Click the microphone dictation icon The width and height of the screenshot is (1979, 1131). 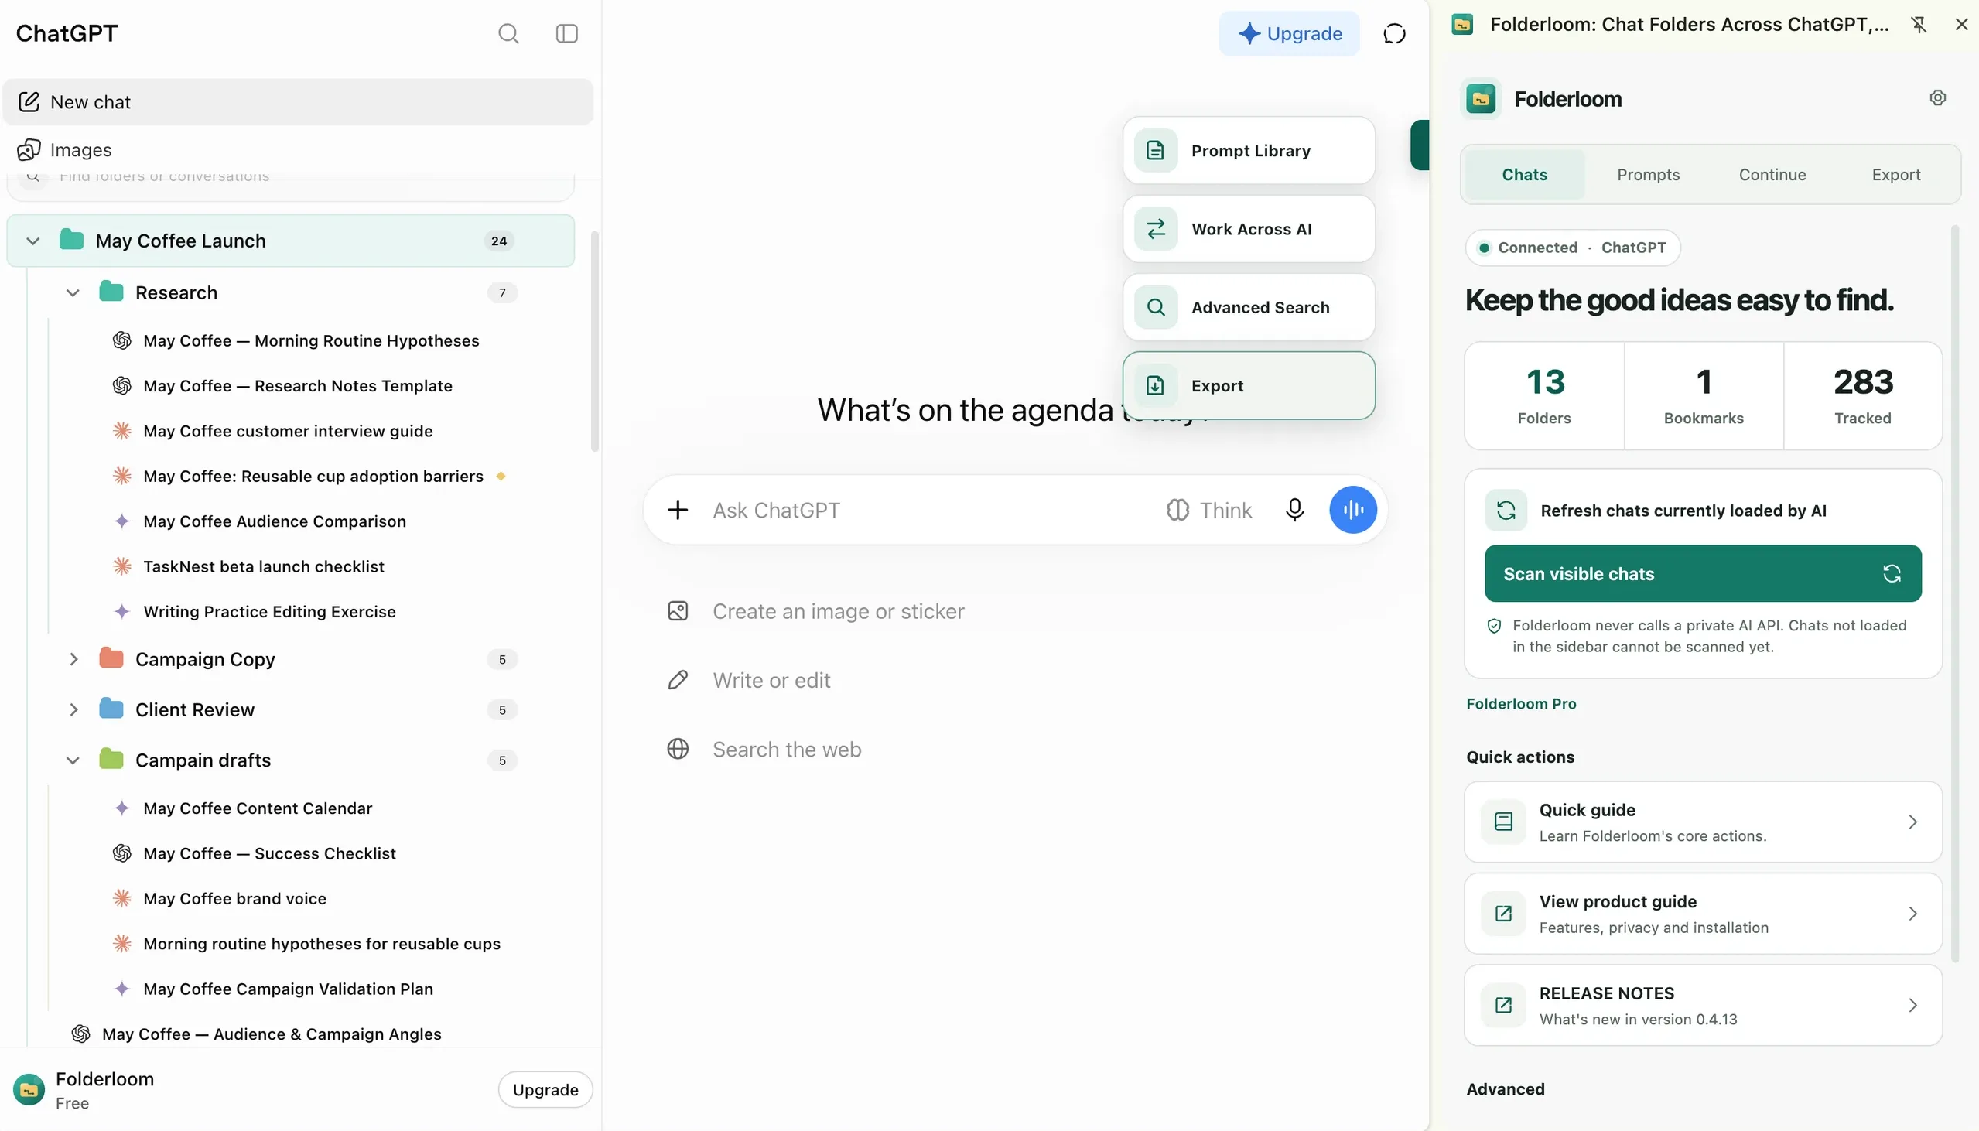click(x=1294, y=510)
